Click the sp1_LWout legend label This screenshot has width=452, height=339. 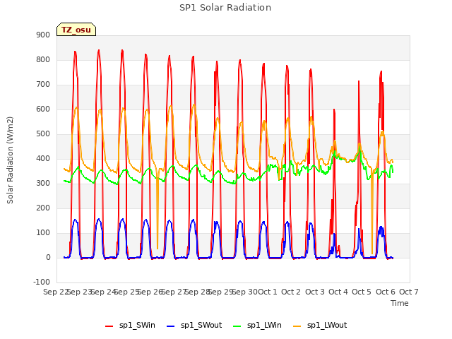click(327, 326)
